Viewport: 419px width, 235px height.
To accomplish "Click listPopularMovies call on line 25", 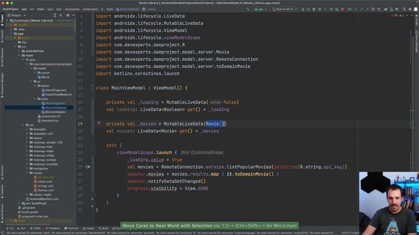I will [249, 167].
